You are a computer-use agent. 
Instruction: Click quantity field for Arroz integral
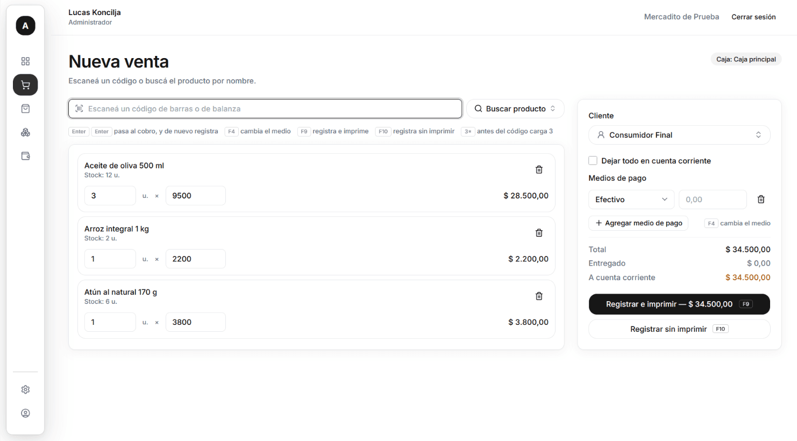tap(110, 259)
